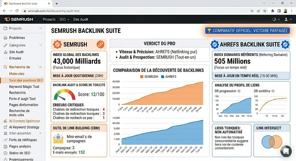Screen dimensions: 296x161
Task: Click the AI Keyword Strategy icon
Action: pyautogui.click(x=5, y=127)
